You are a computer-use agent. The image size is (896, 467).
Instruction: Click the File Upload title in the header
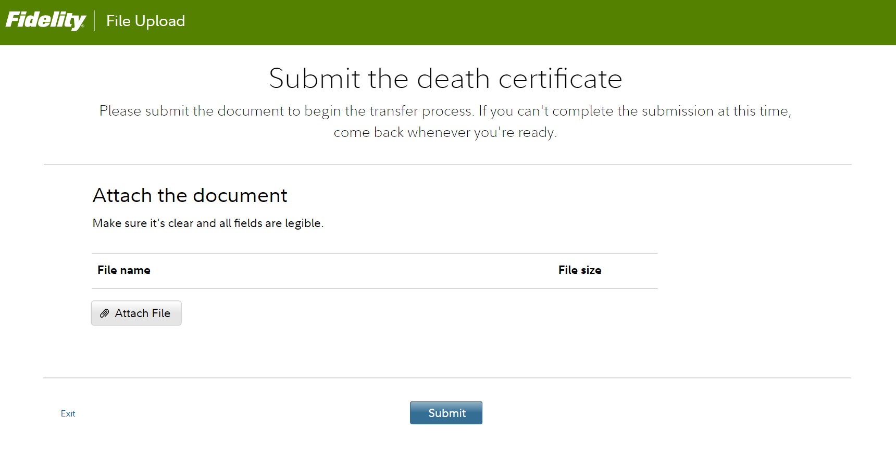(x=145, y=21)
